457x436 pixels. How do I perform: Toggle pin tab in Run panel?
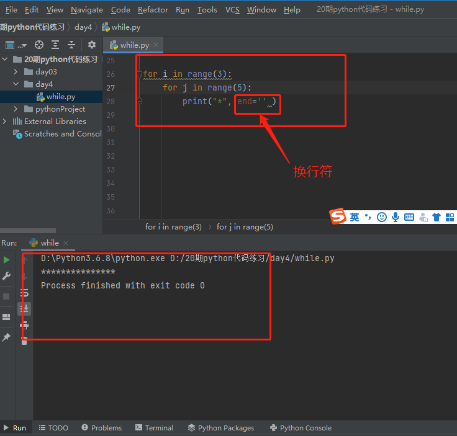(x=6, y=337)
